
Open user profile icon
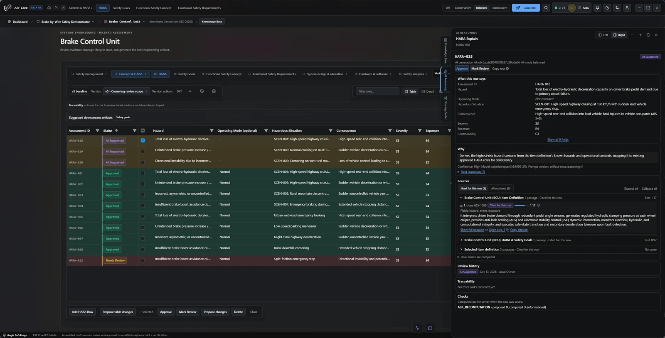(x=627, y=8)
